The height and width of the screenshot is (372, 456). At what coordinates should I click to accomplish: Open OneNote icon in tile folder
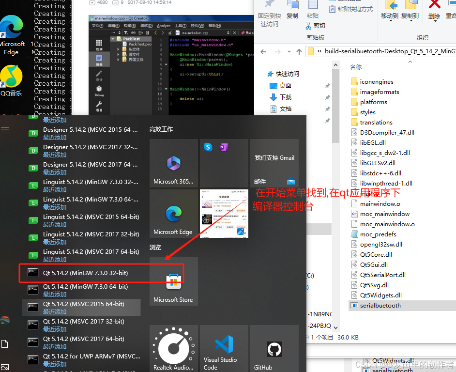tap(223, 147)
